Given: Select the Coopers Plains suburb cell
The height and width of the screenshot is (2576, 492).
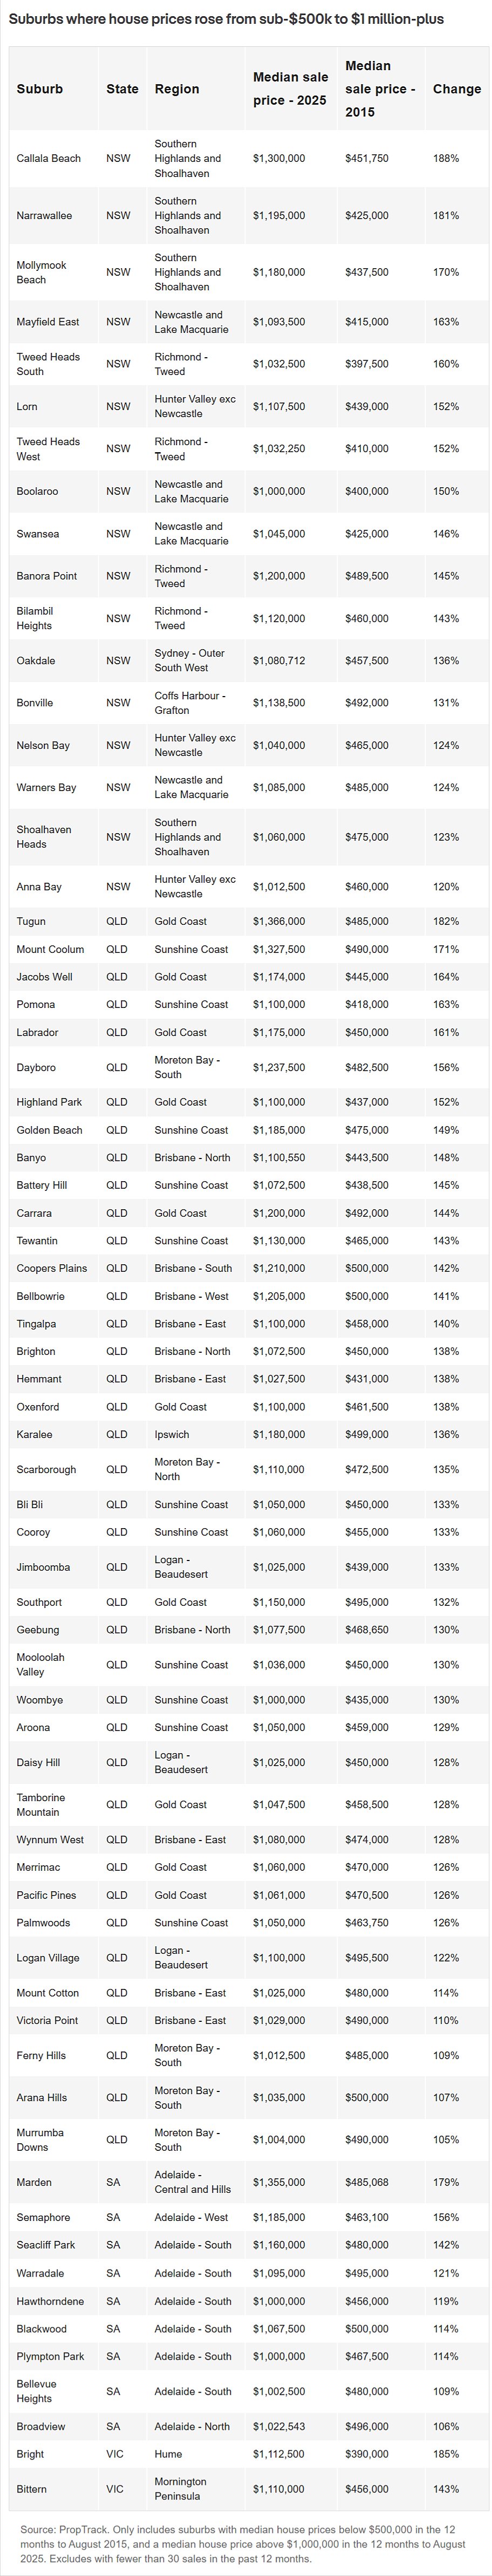Looking at the screenshot, I should coord(52,1268).
